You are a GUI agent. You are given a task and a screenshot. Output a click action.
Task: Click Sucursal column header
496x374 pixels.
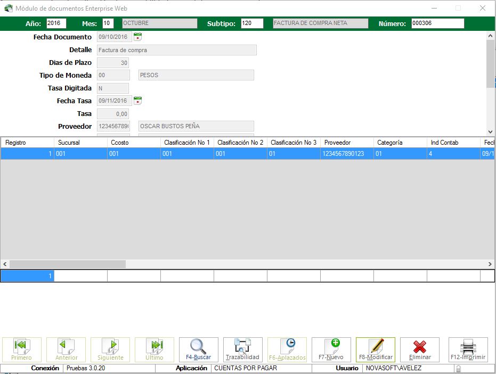point(80,143)
